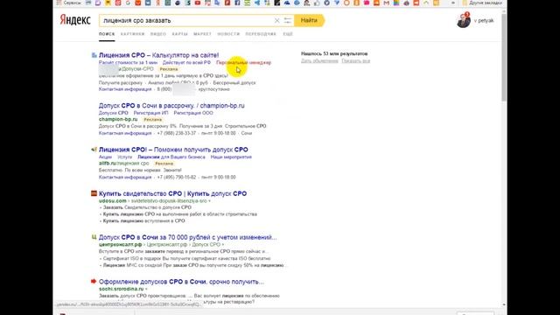The image size is (560, 315).
Task: Open Контактная информация under champion-bp.ru ad
Action: click(x=125, y=133)
